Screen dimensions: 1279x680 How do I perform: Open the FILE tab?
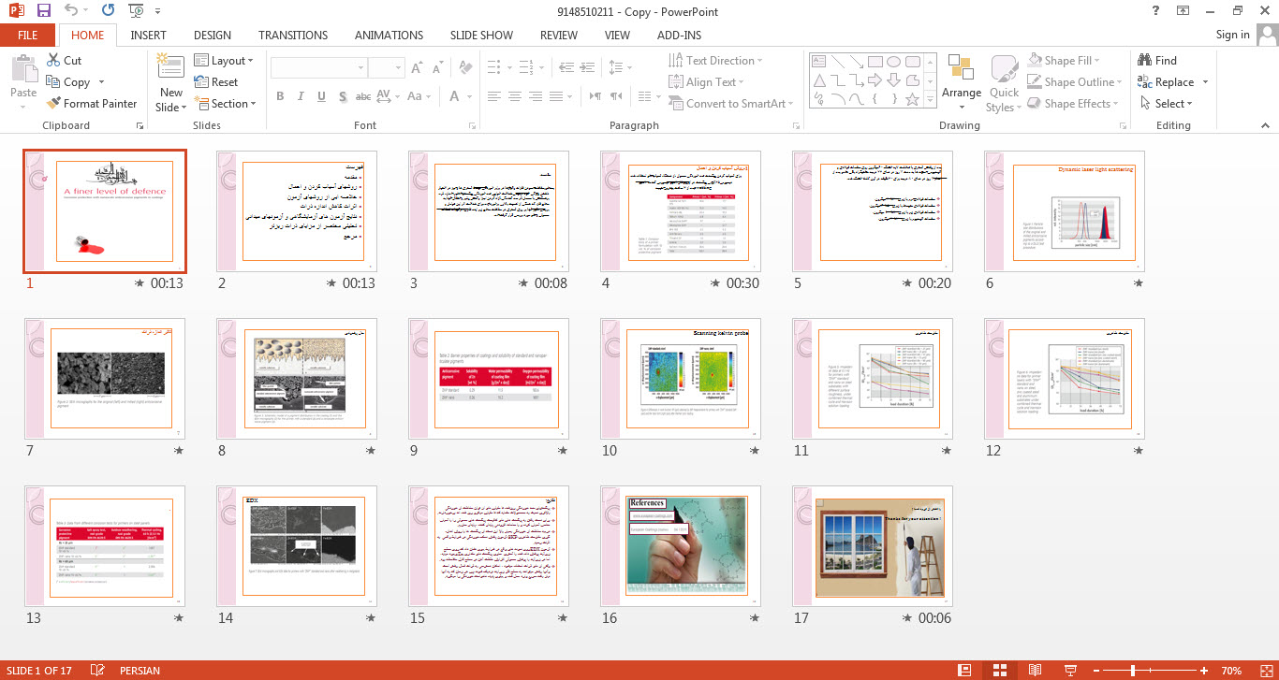pos(27,35)
